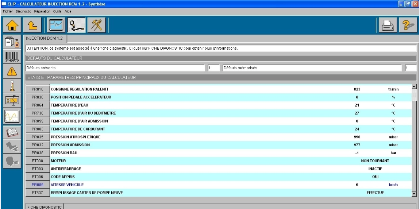
Task: Click the ET038 state button
Action: tap(38, 161)
